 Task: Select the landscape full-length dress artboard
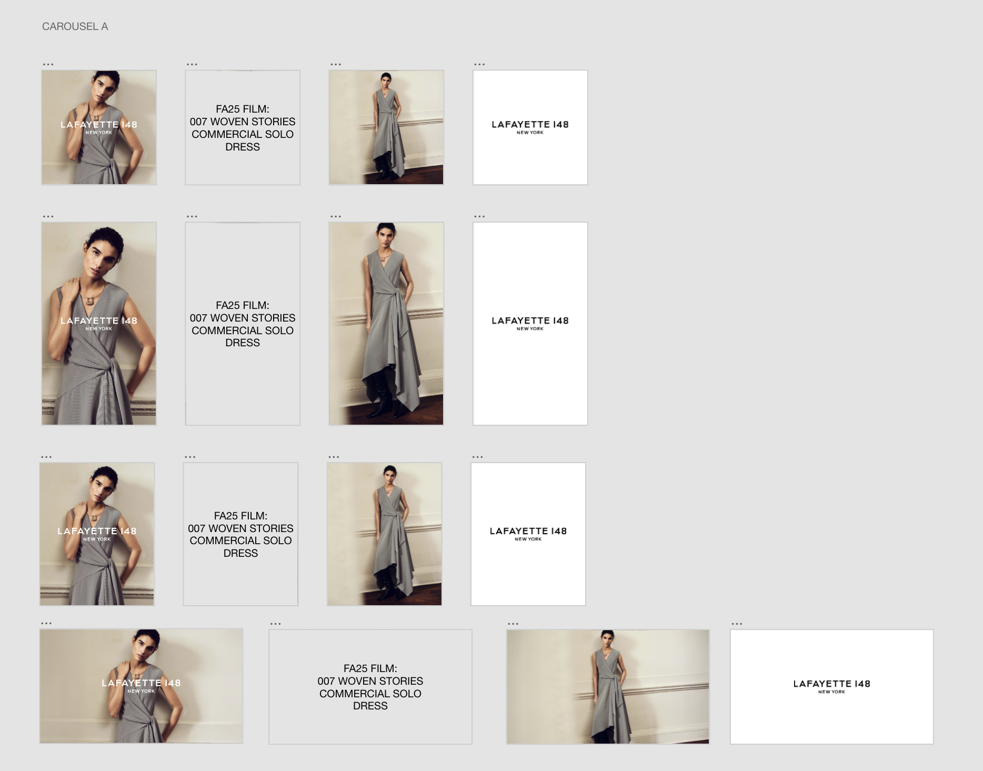(608, 687)
